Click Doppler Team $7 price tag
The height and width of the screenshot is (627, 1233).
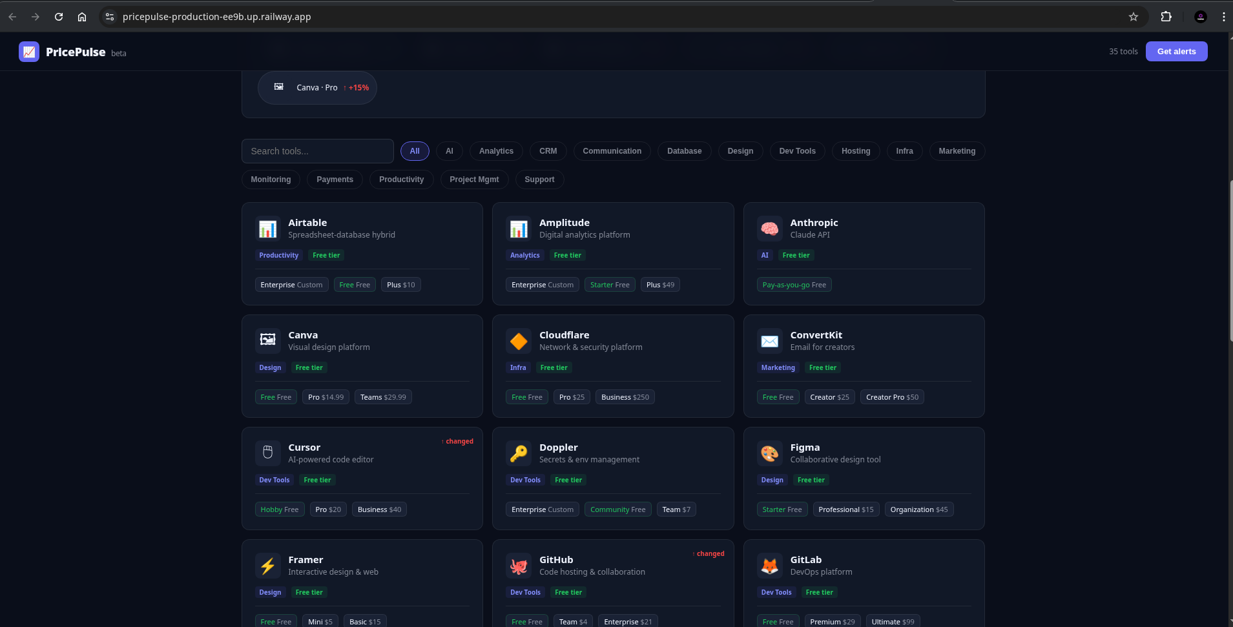click(676, 509)
